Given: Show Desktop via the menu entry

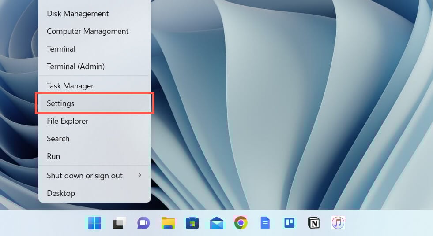Looking at the screenshot, I should tap(94, 193).
